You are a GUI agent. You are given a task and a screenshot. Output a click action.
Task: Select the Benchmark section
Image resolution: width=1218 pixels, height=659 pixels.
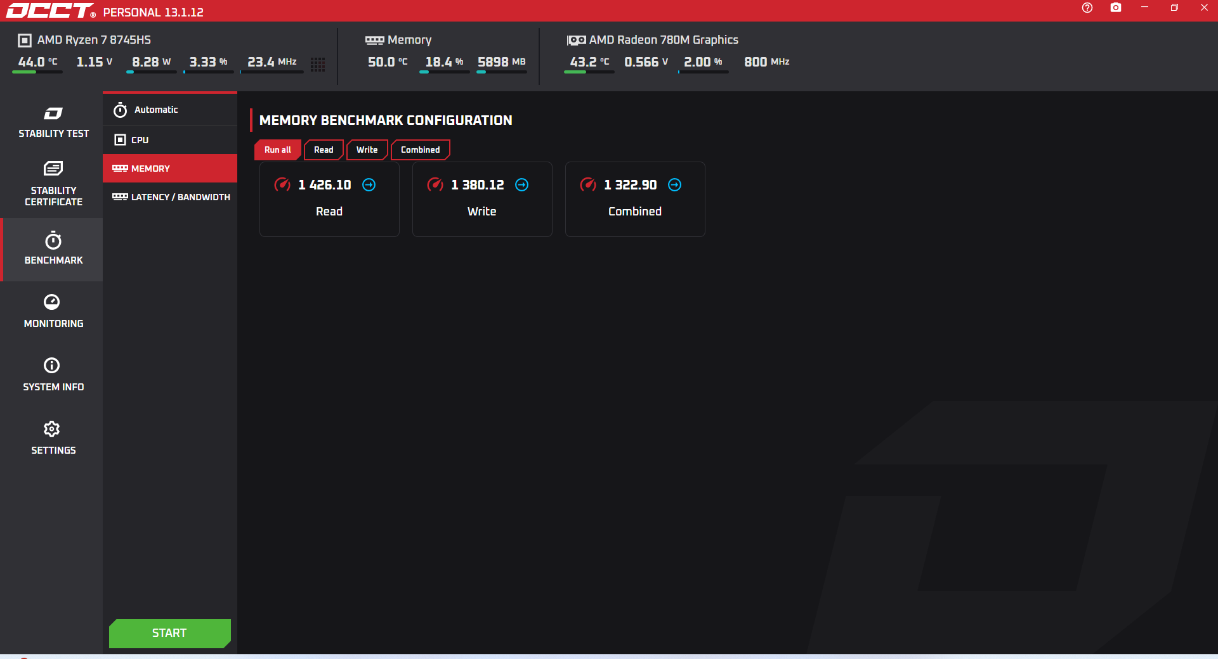(53, 249)
